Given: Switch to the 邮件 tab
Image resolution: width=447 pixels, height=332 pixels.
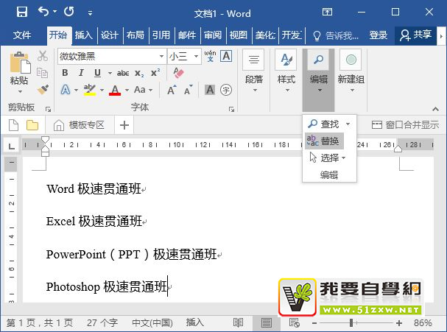Looking at the screenshot, I should pyautogui.click(x=187, y=35).
